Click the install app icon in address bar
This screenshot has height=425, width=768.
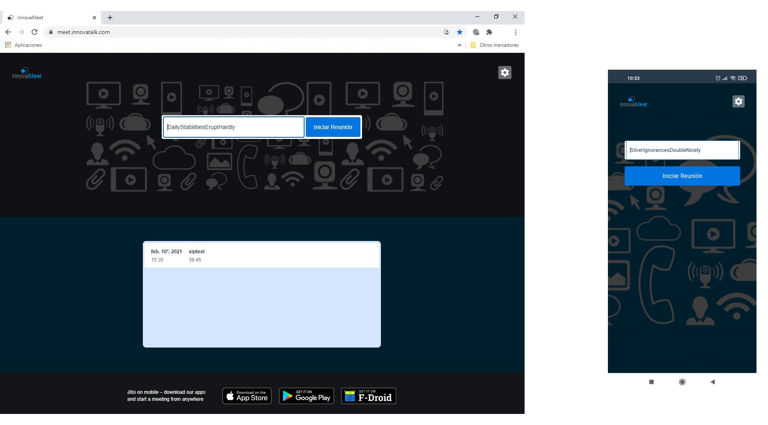click(446, 32)
